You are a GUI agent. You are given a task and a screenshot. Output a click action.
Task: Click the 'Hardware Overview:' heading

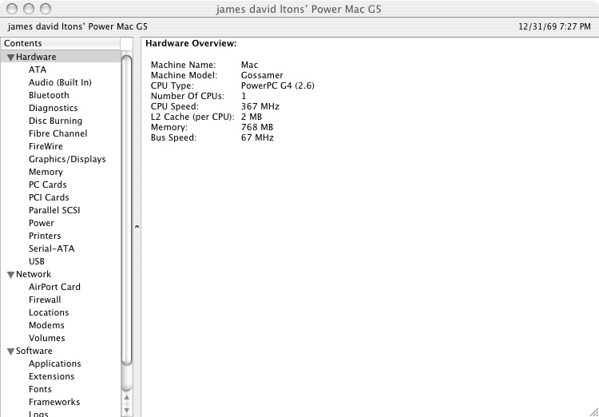pos(191,44)
